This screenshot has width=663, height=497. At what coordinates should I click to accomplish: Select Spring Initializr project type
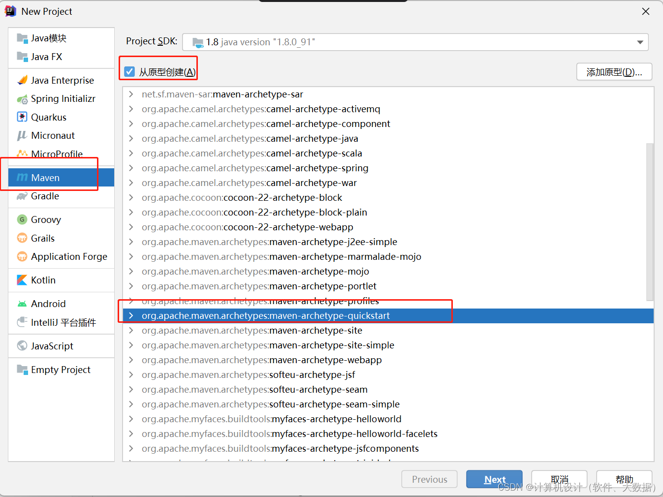(x=61, y=99)
